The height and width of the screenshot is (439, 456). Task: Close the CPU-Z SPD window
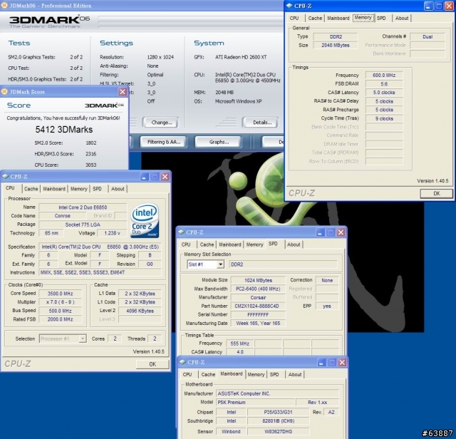click(x=341, y=232)
